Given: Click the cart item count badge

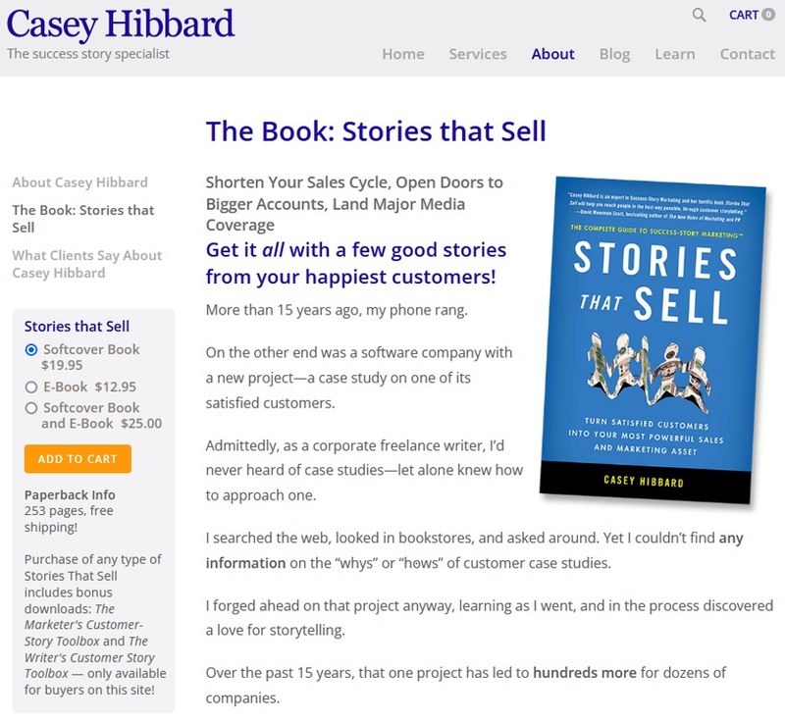Looking at the screenshot, I should 766,12.
